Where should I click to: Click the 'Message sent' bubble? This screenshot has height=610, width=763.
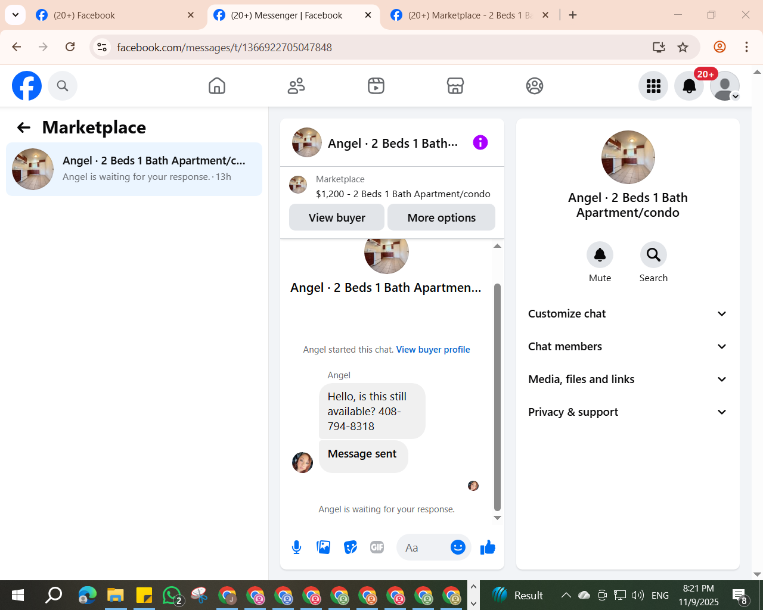[363, 456]
